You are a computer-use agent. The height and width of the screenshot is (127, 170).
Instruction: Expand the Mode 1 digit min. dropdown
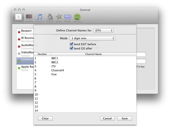click(x=92, y=38)
